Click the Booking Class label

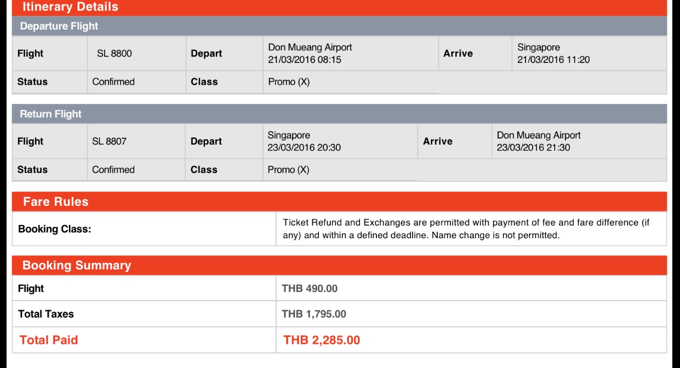pos(55,229)
